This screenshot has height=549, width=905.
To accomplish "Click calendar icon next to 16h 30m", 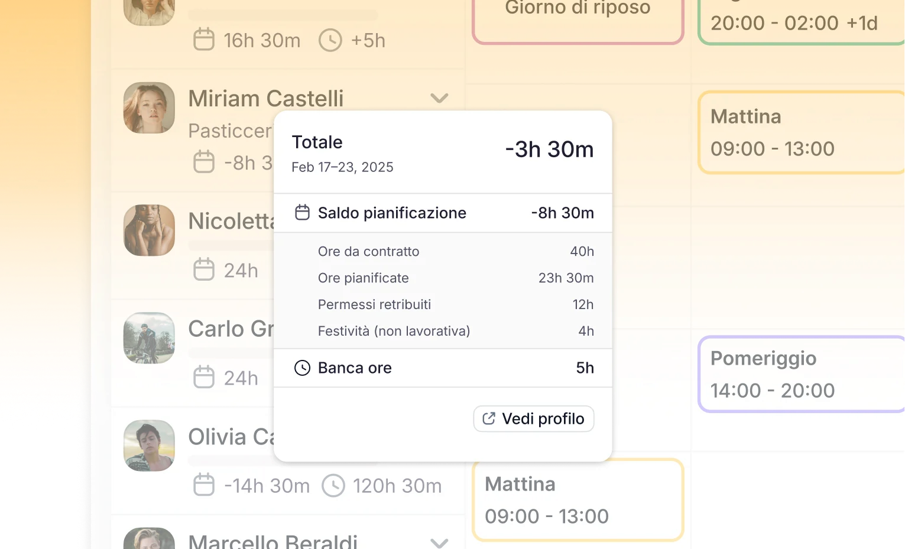I will click(204, 40).
